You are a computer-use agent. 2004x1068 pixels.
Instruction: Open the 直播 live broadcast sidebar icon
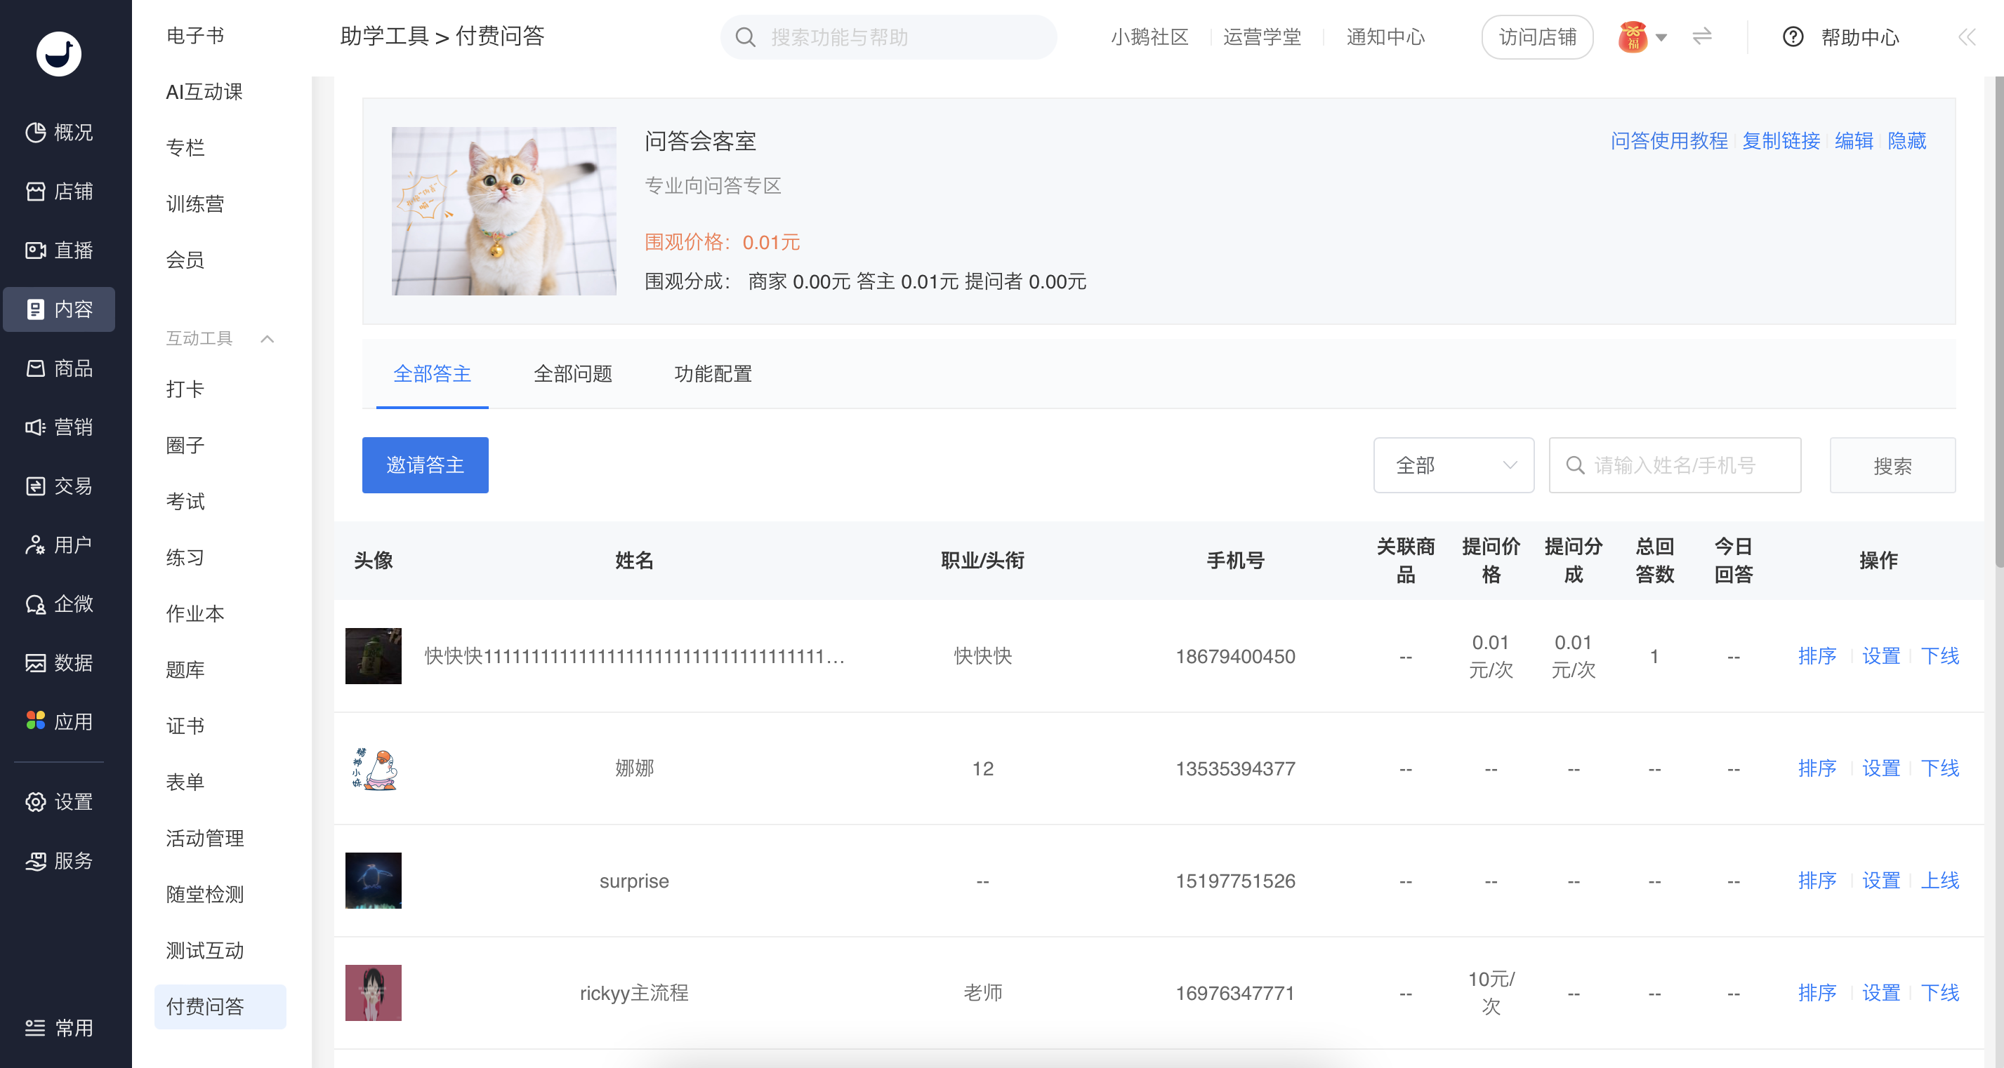tap(36, 251)
